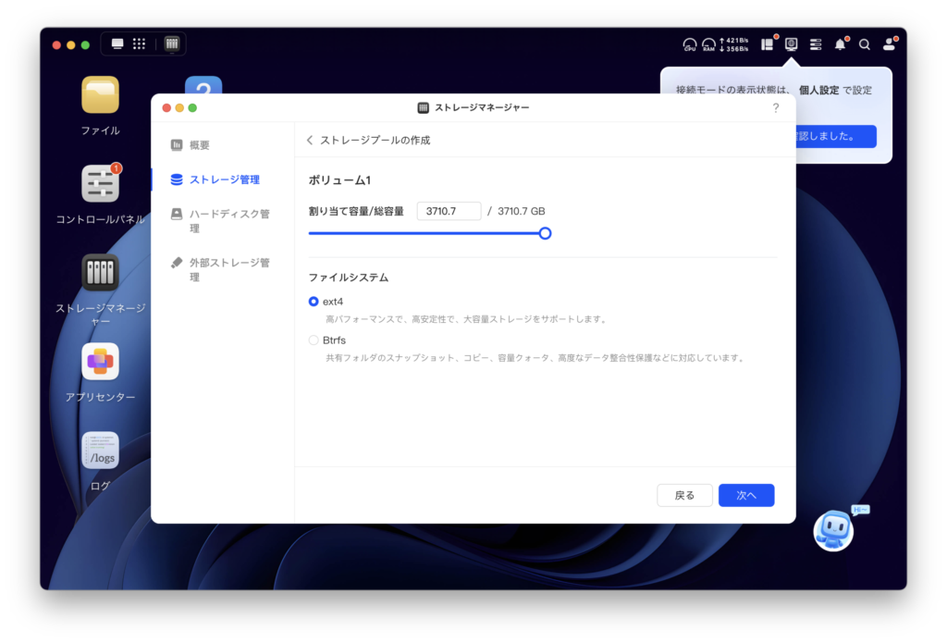
Task: Click the help question mark in Storage Manager
Action: click(776, 107)
